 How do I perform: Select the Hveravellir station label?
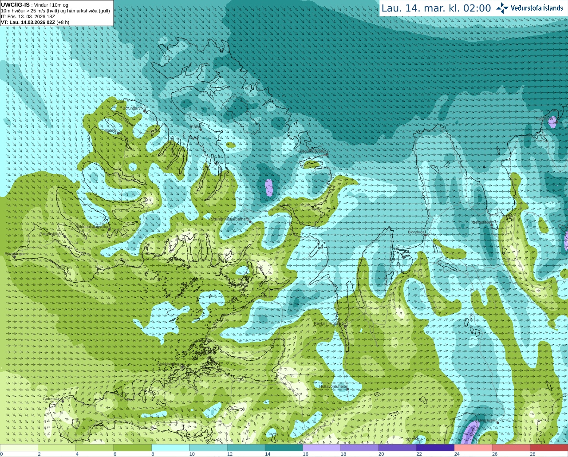point(486,420)
